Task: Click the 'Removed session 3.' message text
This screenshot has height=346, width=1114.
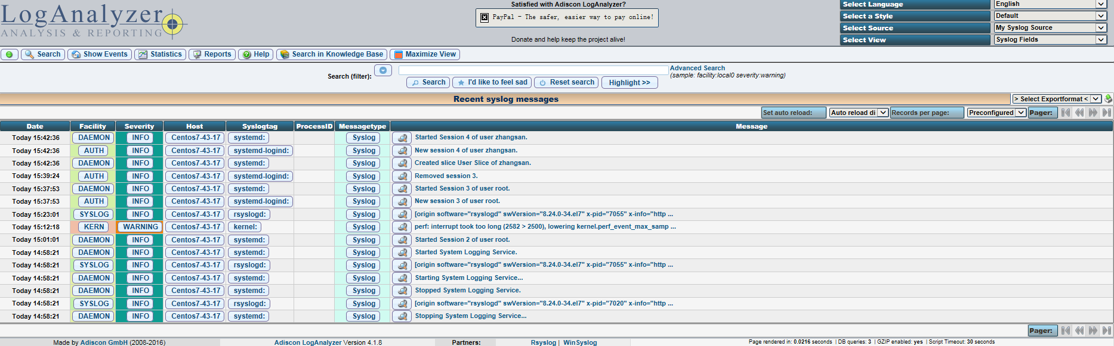Action: click(x=446, y=176)
